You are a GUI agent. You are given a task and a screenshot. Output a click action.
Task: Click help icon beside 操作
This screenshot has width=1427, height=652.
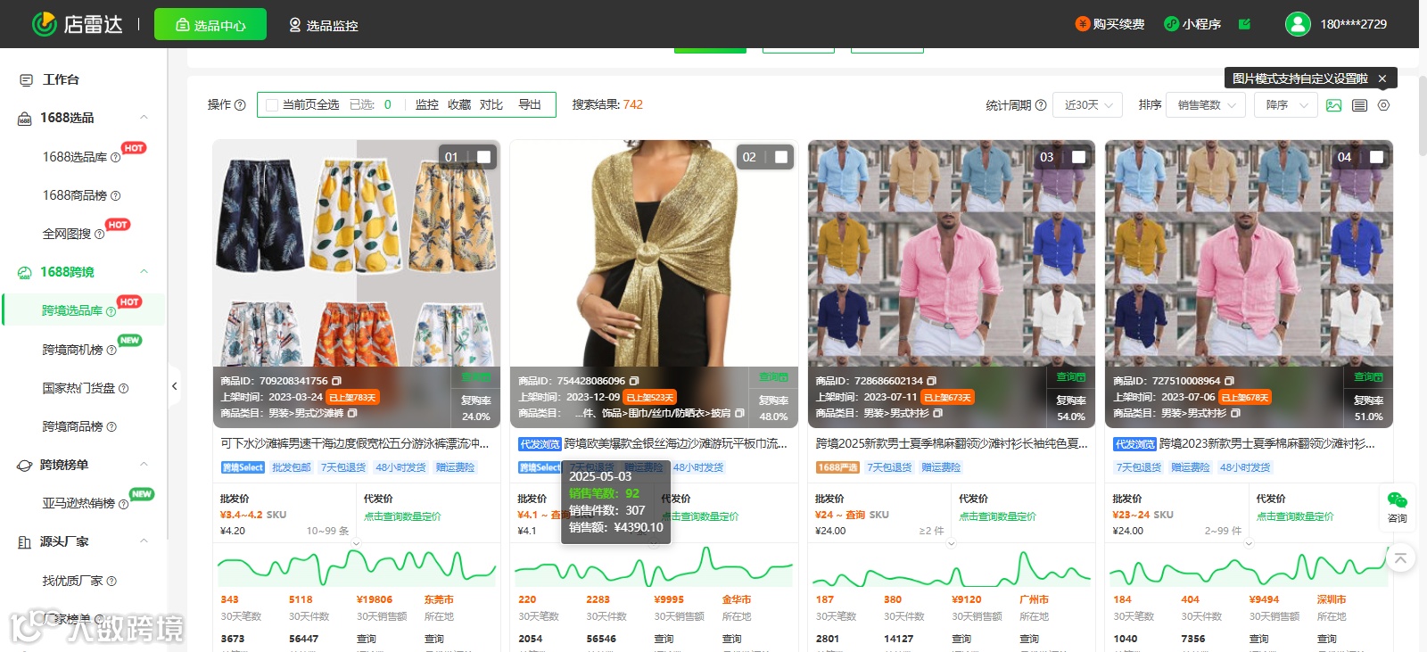point(240,105)
